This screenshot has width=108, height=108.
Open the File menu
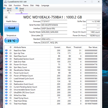pyautogui.click(x=5, y=5)
